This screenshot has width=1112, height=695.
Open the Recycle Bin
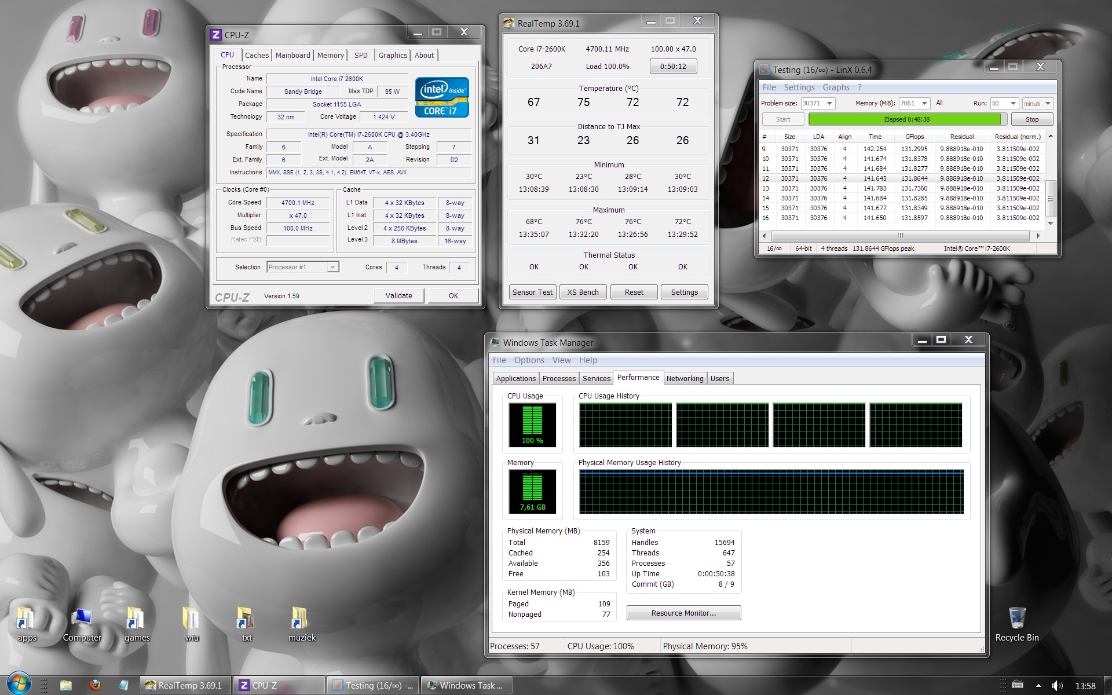click(x=1017, y=624)
